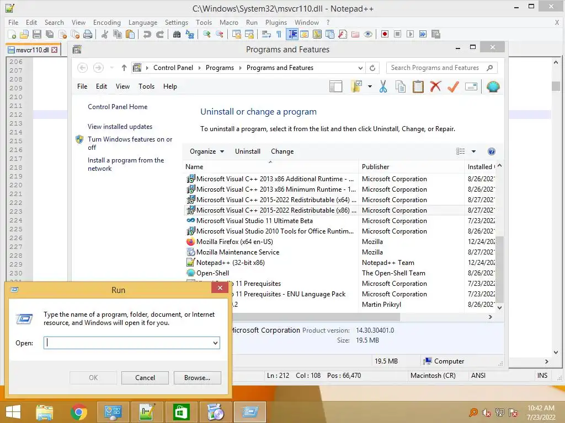Open the Help menu in Programs and Features
The width and height of the screenshot is (565, 423).
170,86
